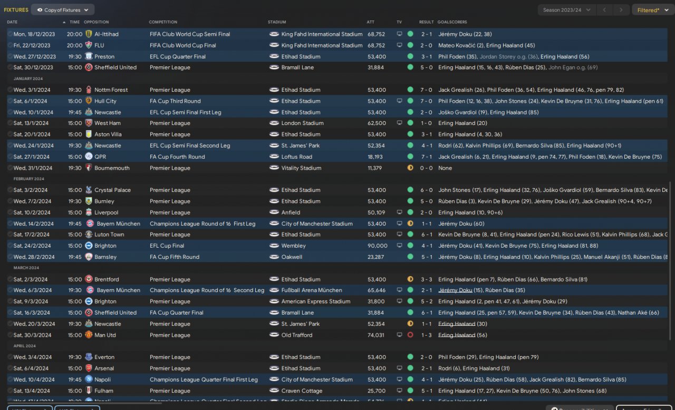Click the Aston Villa club badge
675x410 pixels.
coord(89,134)
